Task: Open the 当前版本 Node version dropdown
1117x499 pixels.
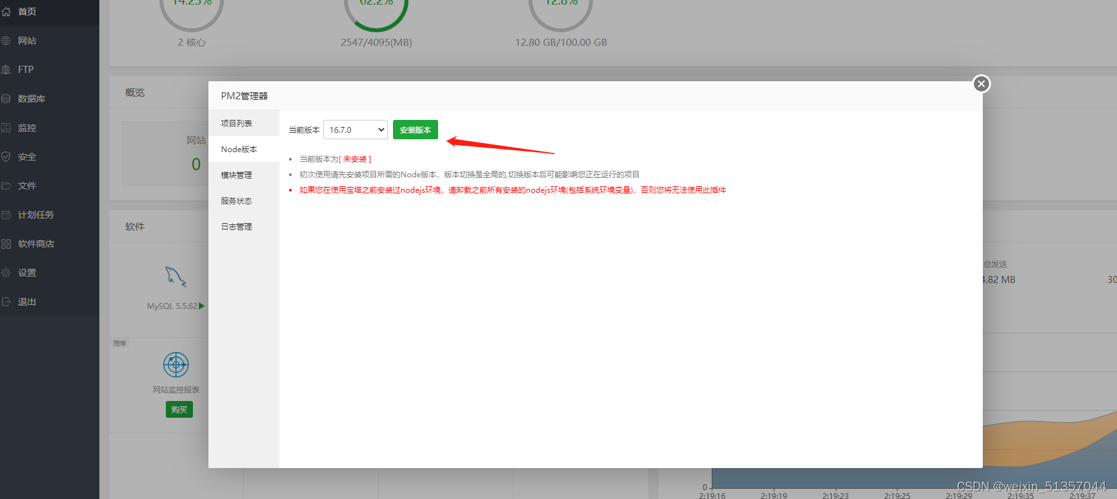Action: pos(356,130)
